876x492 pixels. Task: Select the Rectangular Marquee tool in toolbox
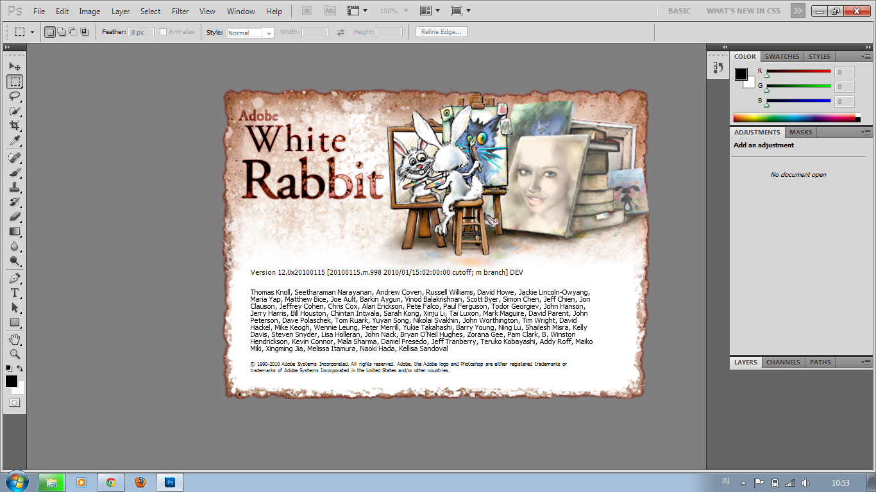point(15,81)
